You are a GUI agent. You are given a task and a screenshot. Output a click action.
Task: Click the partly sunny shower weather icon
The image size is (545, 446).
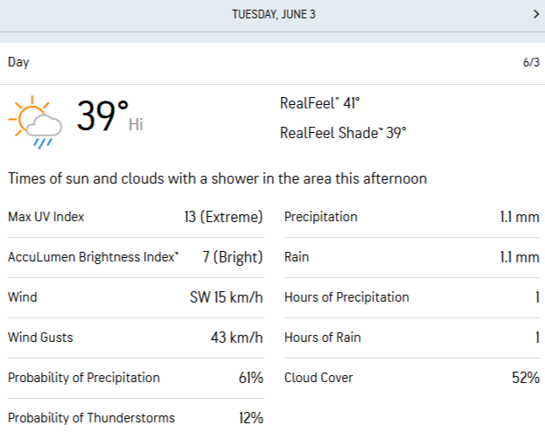coord(34,120)
